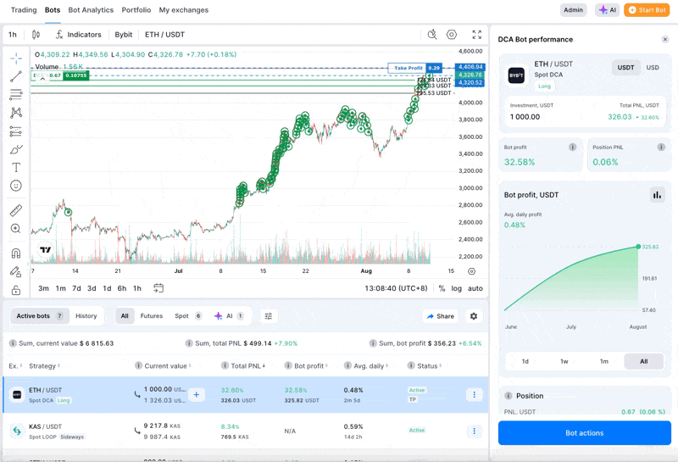Switch to the Bot Analytics tab
This screenshot has width=678, height=462.
pyautogui.click(x=91, y=10)
